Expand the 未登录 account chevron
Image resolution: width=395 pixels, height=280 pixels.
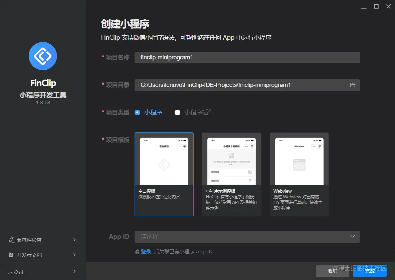(74, 271)
